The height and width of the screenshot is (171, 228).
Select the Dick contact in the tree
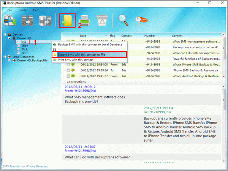pyautogui.click(x=25, y=49)
